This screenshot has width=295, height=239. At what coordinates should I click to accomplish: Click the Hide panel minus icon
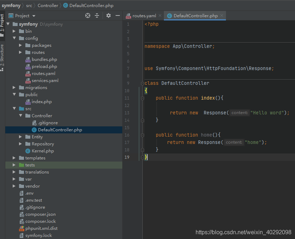coord(118,15)
